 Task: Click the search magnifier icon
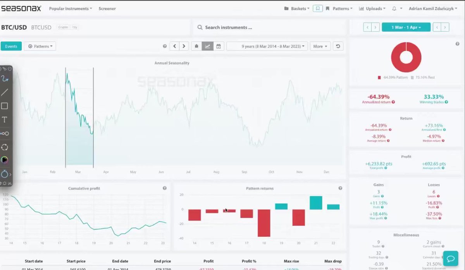[200, 28]
